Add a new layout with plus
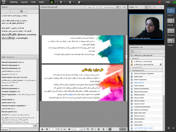The height and width of the screenshot is (132, 176). (x=173, y=128)
